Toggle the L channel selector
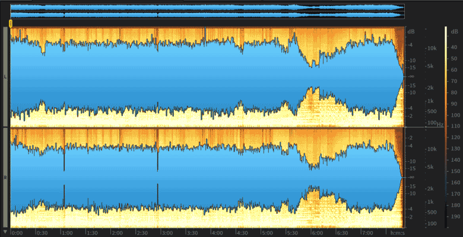Viewport: 463px width, 237px height. point(5,77)
